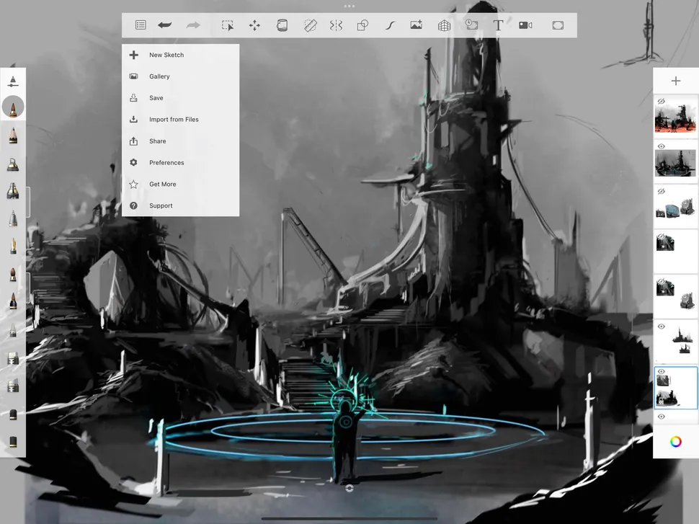Viewport: 699px width, 524px height.
Task: Select the Text tool
Action: 498,25
